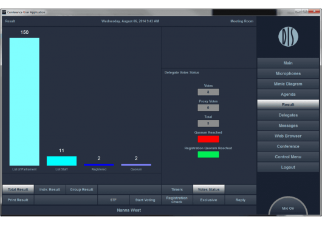Click the Print Result button

pyautogui.click(x=18, y=200)
